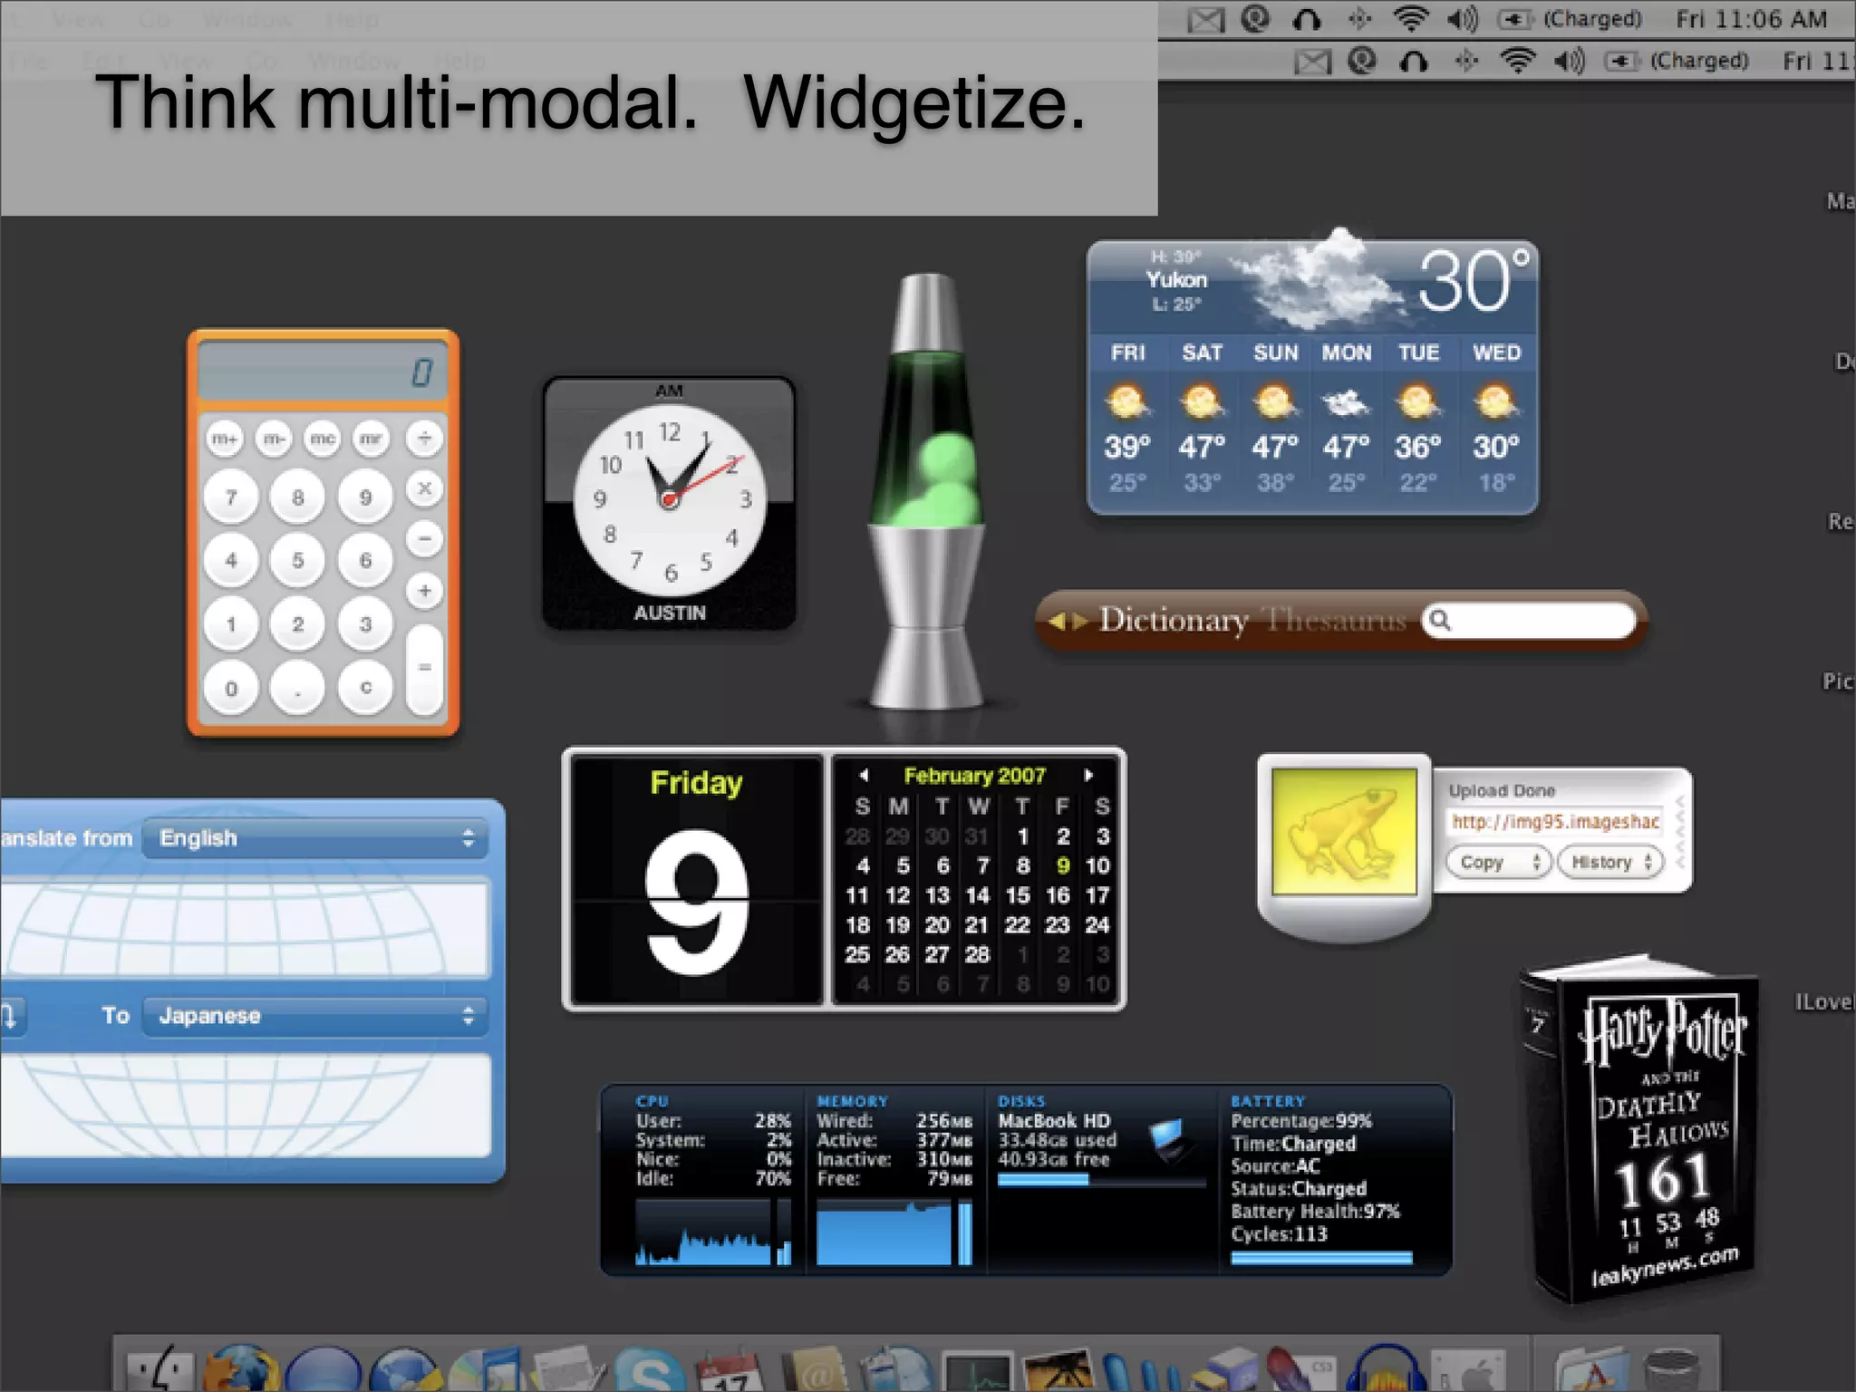Click the SAT forecast column label

1202,353
